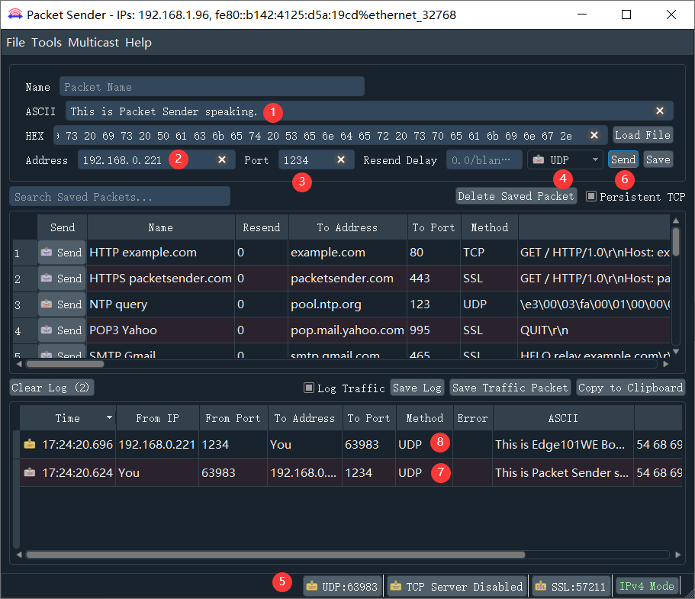Click the SSL:57211 server status icon

pos(540,586)
